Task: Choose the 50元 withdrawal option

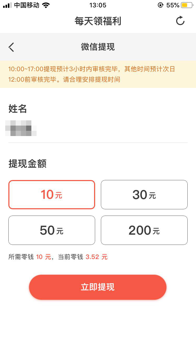Action: [52, 230]
